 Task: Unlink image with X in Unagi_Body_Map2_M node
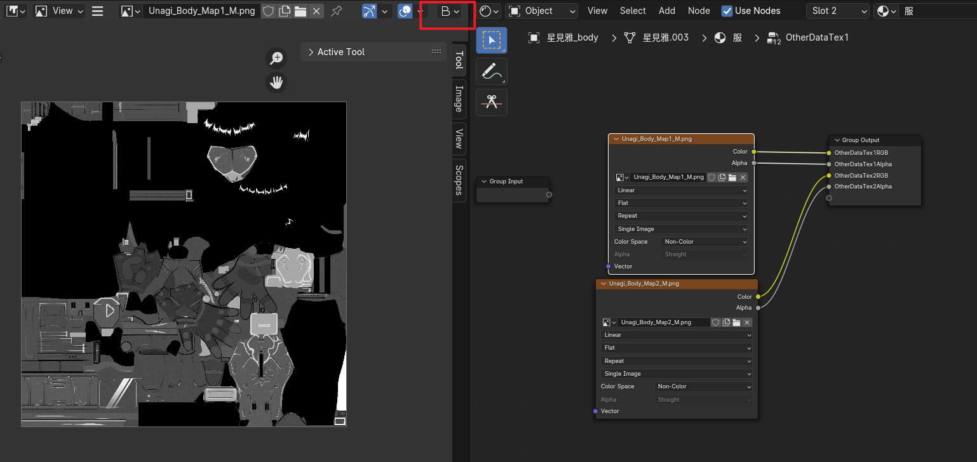click(746, 322)
